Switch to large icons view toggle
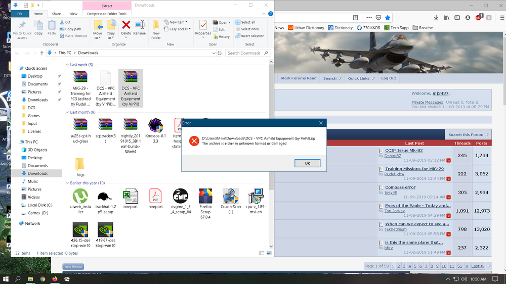 269,253
